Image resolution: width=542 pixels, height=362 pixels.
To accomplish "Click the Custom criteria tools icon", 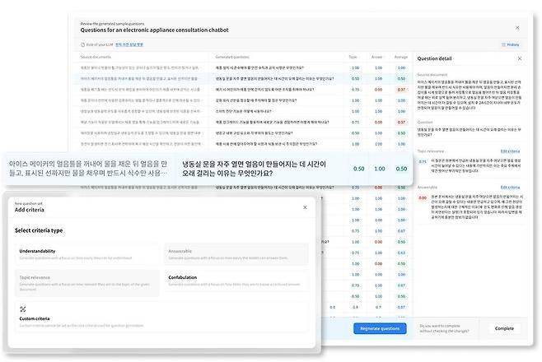I will (23, 309).
